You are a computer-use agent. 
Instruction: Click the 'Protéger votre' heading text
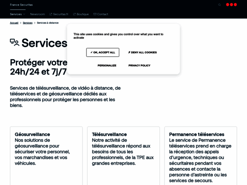(39, 62)
